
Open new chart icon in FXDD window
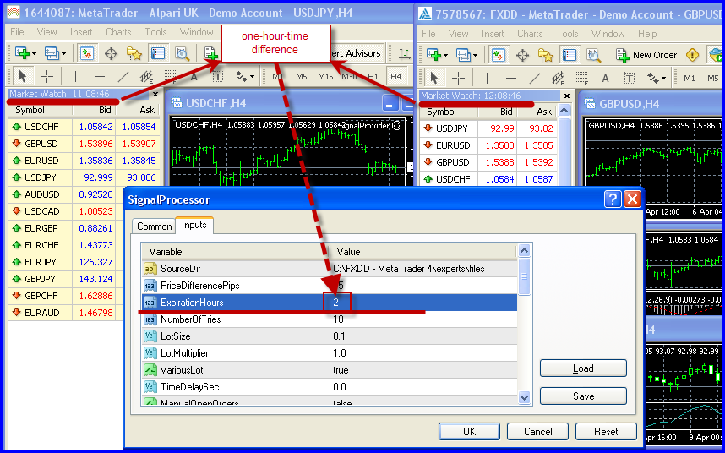tap(433, 55)
